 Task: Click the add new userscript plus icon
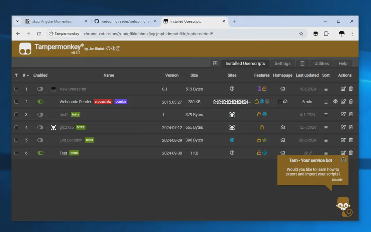(x=215, y=64)
